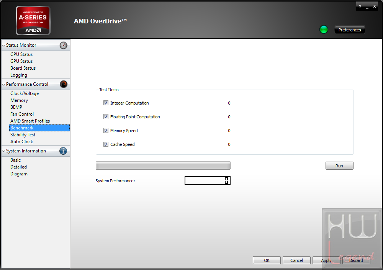Click the Performance Control section header
The image size is (383, 270).
36,84
